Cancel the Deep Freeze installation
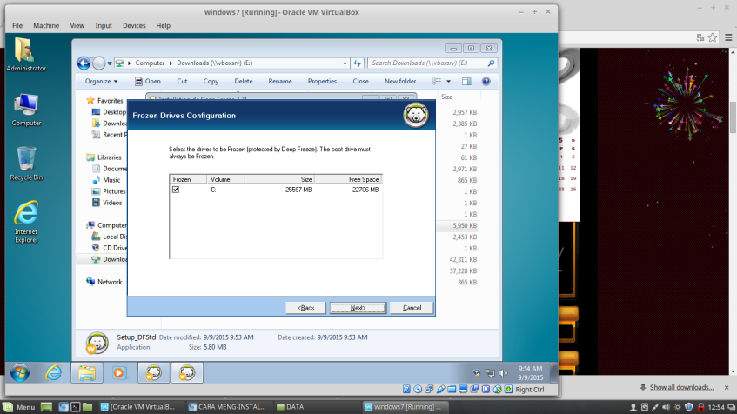The height and width of the screenshot is (414, 737). (412, 308)
